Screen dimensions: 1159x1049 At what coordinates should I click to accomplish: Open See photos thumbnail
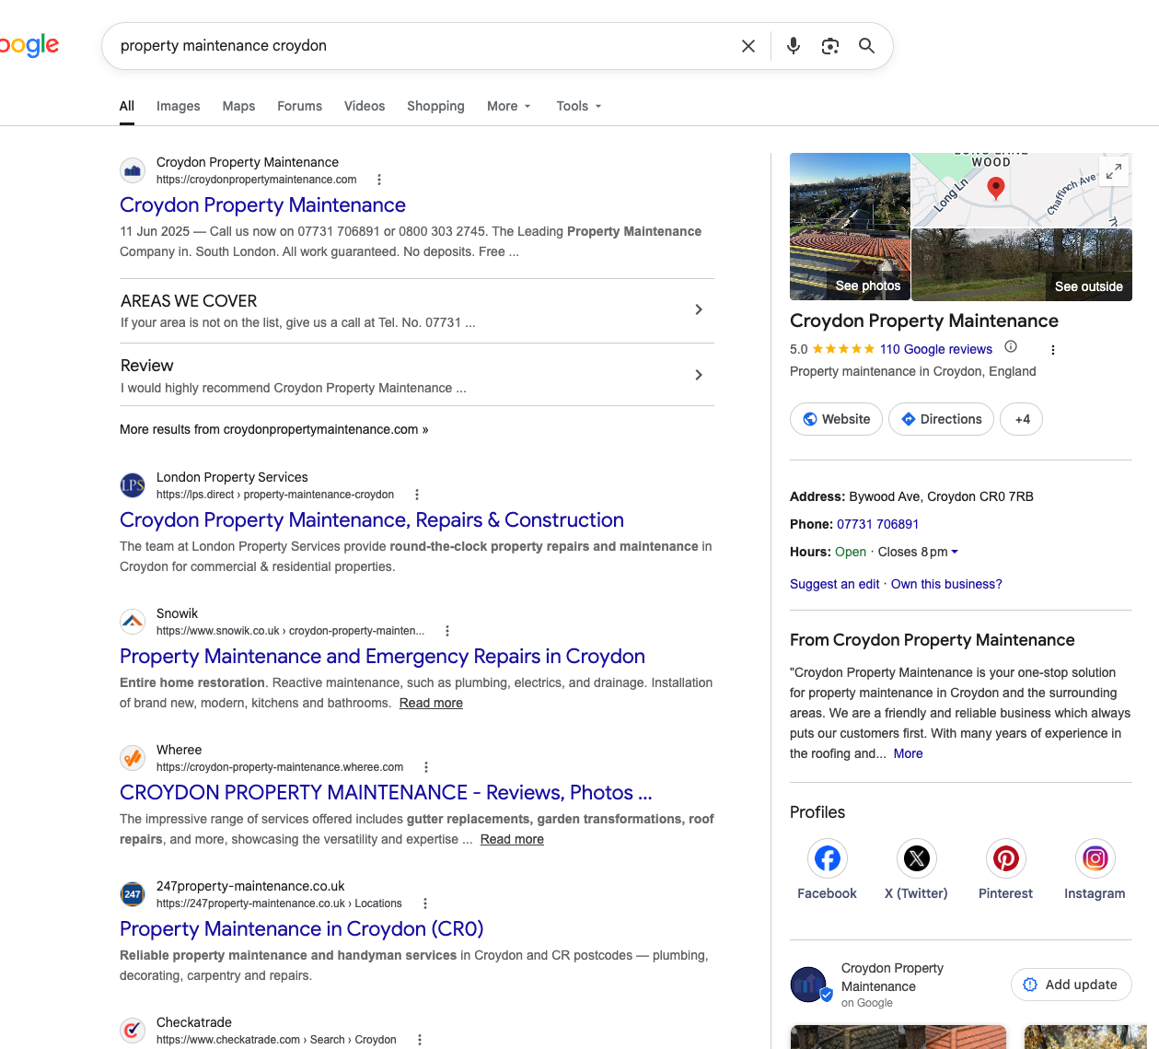850,227
